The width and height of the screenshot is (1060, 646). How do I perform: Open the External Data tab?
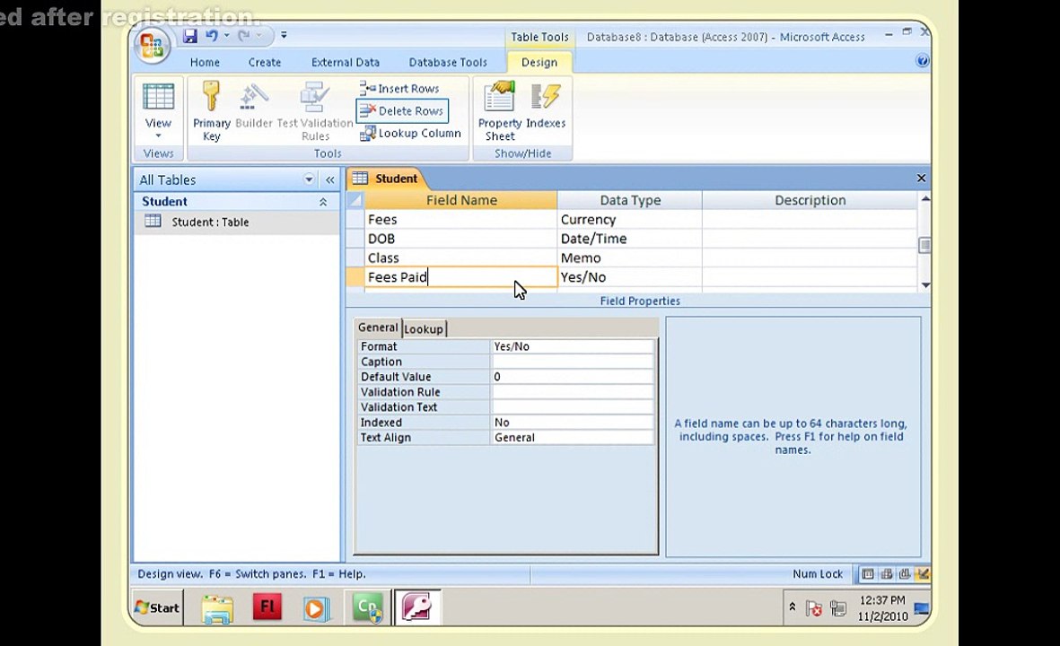(x=346, y=62)
